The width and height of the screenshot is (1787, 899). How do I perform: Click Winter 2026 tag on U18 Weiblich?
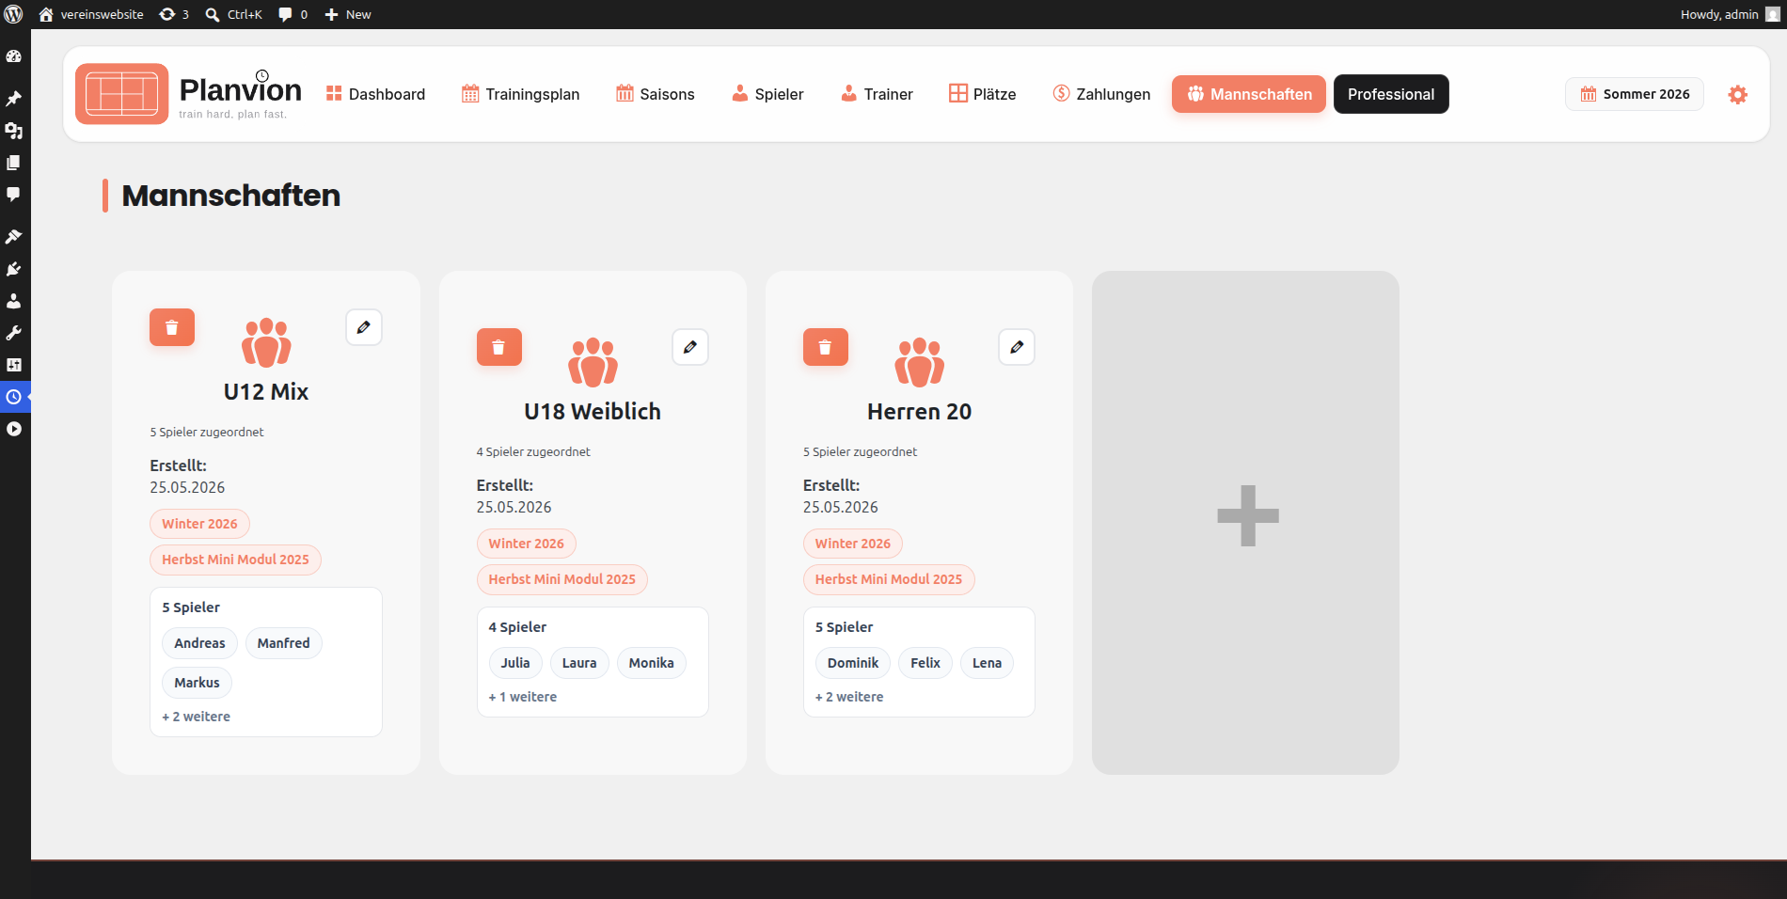pyautogui.click(x=526, y=544)
